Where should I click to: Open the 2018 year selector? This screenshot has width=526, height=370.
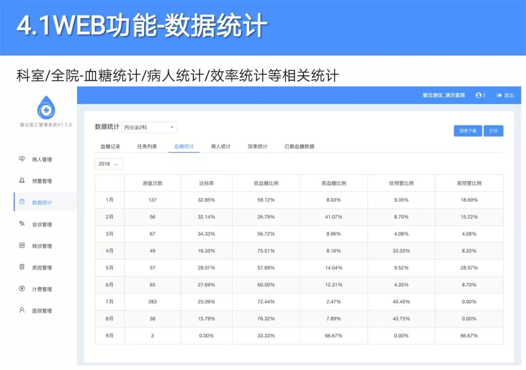point(109,164)
